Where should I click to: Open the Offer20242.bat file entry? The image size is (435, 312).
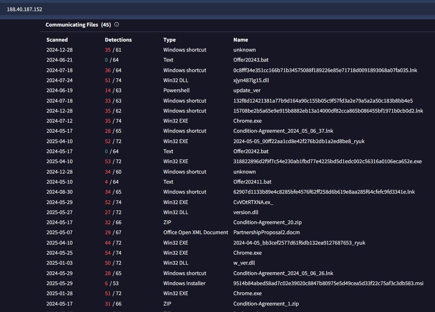pyautogui.click(x=251, y=151)
